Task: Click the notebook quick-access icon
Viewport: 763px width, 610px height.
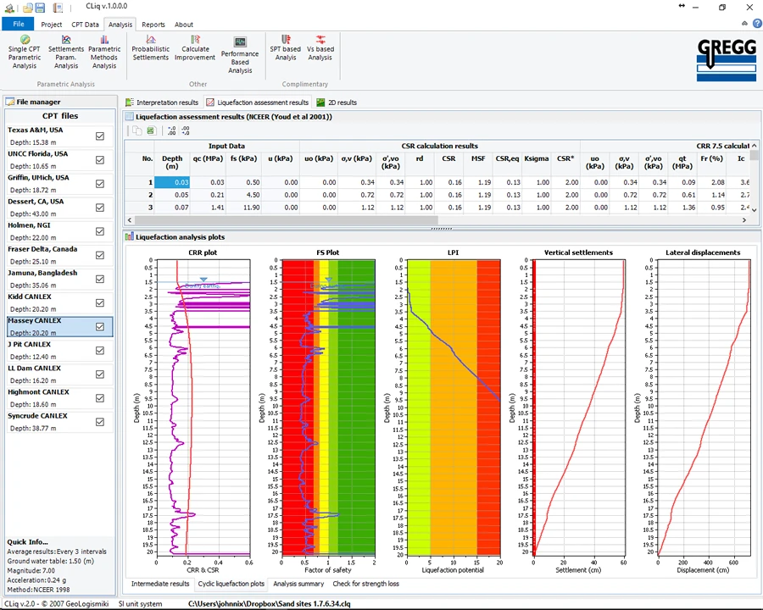Action: pyautogui.click(x=58, y=8)
